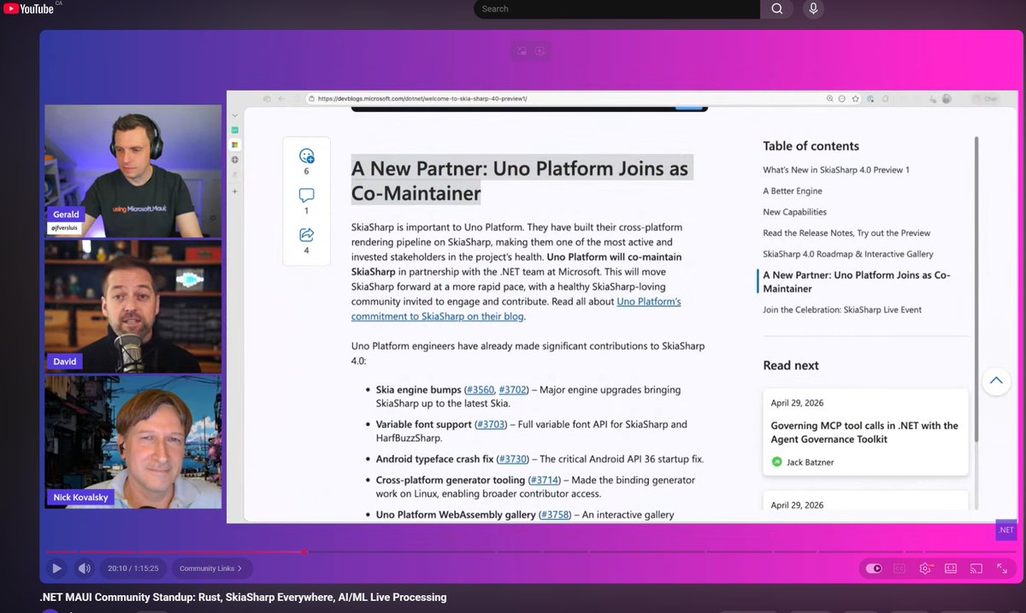Viewport: 1026px width, 613px height.
Task: Click Nick Kovalsky's webcam thumbnail
Action: pos(133,442)
